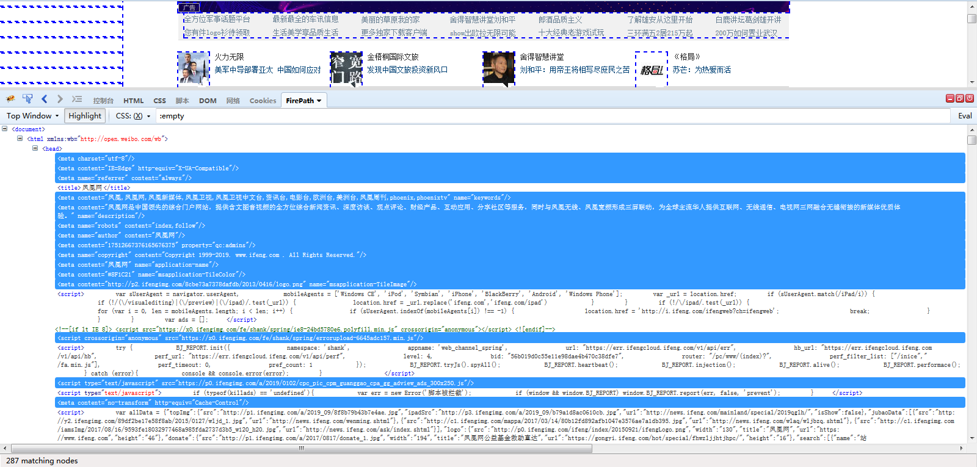
Task: Click the horizontal scrollbar left arrow
Action: [5, 448]
